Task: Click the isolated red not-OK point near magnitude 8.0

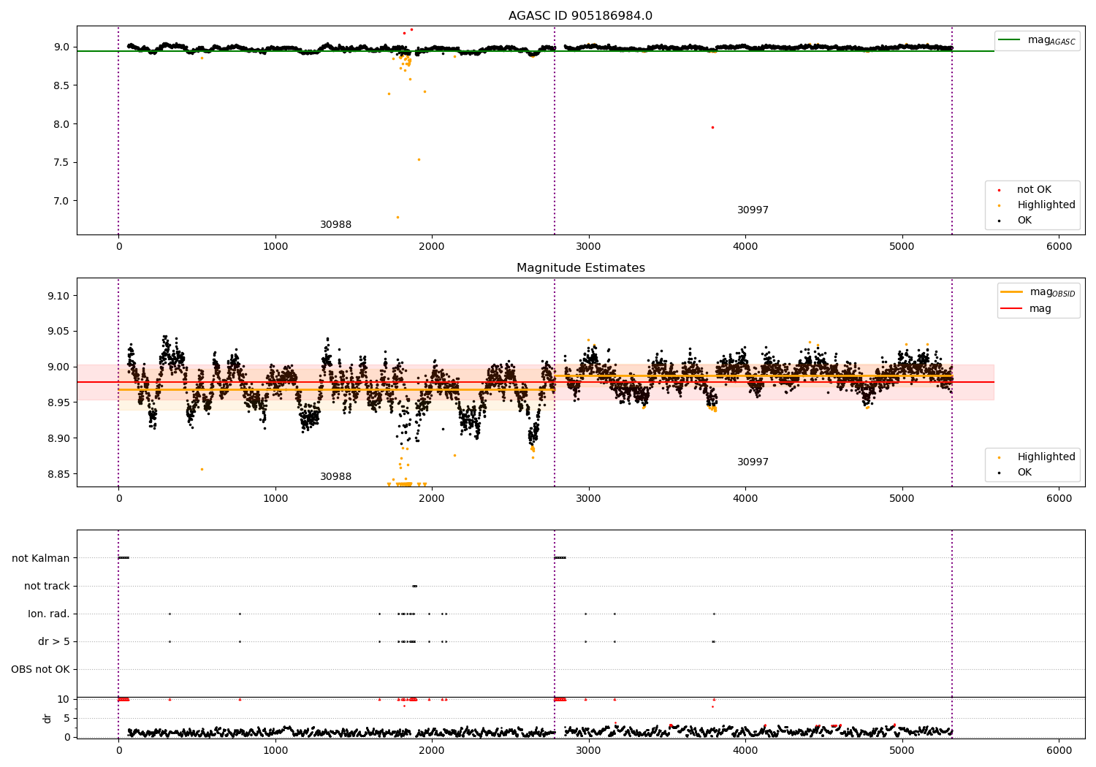Action: pos(712,127)
